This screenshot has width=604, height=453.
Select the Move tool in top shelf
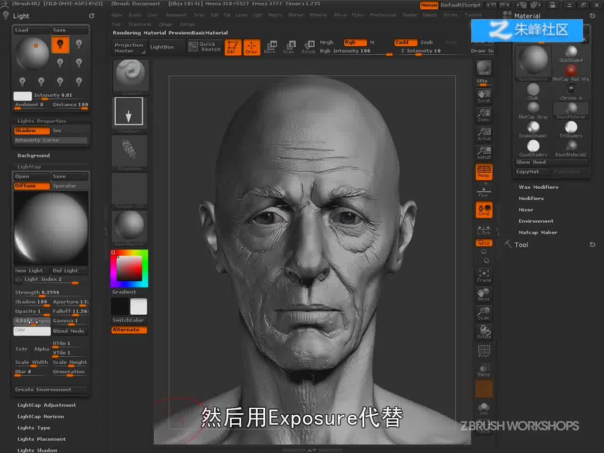pyautogui.click(x=270, y=47)
